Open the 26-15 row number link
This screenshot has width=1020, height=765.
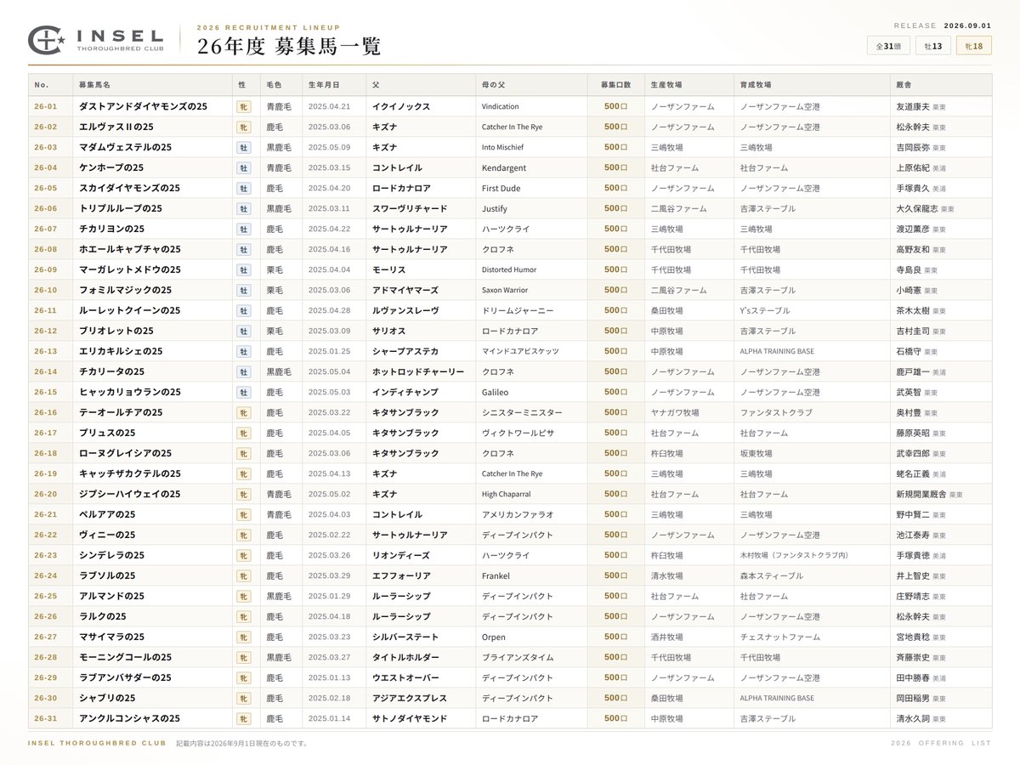tap(46, 393)
